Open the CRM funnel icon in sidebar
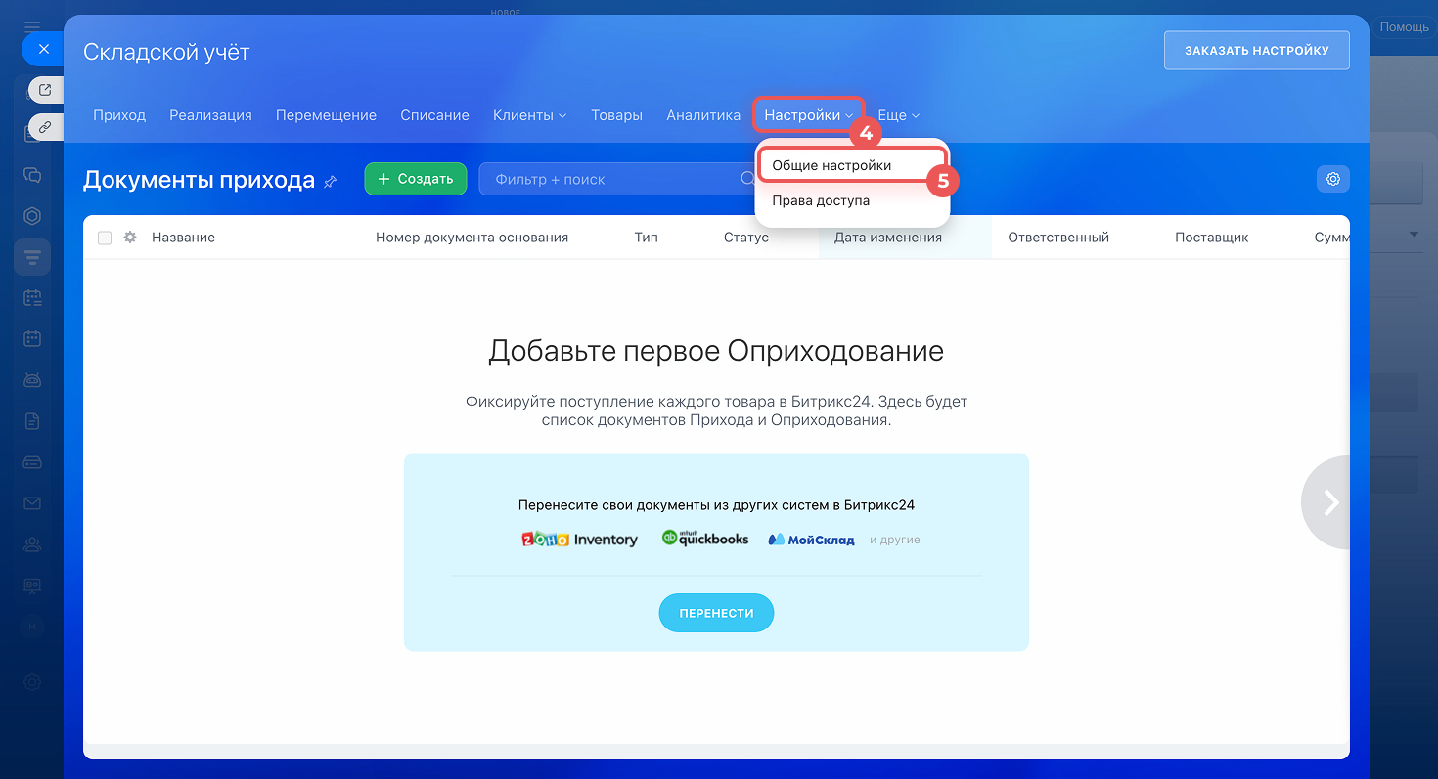 tap(32, 257)
